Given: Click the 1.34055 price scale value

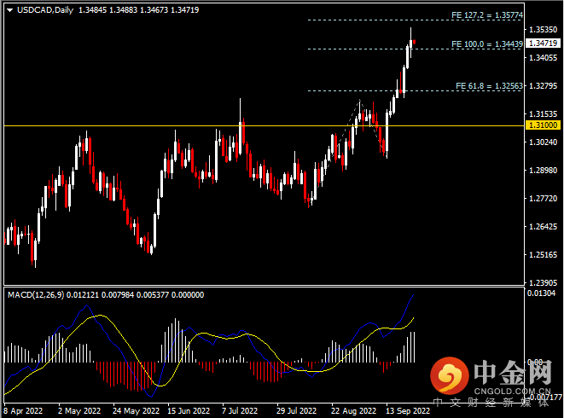Looking at the screenshot, I should (544, 57).
